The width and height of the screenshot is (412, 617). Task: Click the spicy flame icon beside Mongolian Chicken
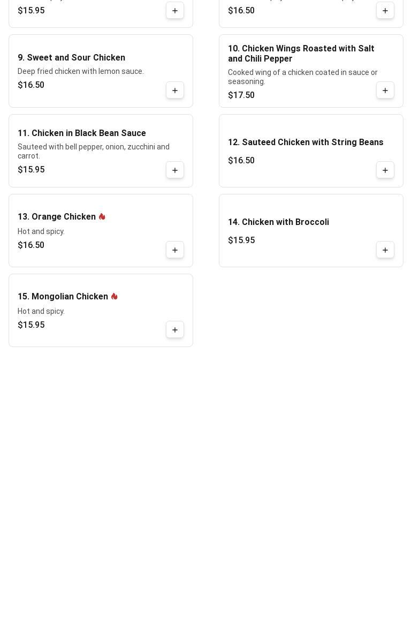click(x=115, y=297)
